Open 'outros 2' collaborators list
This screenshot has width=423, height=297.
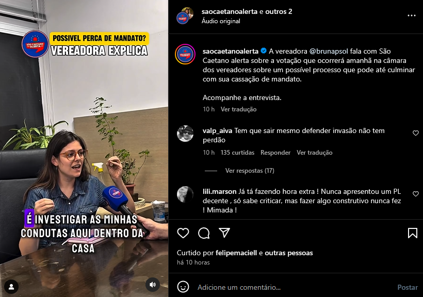click(279, 11)
